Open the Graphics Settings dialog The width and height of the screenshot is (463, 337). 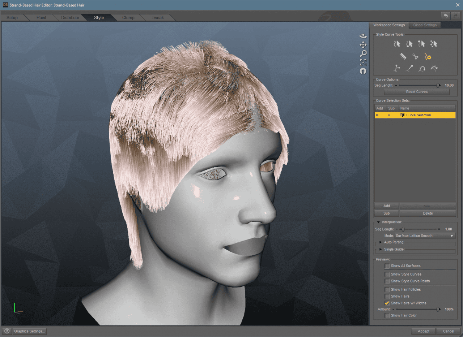(x=29, y=331)
